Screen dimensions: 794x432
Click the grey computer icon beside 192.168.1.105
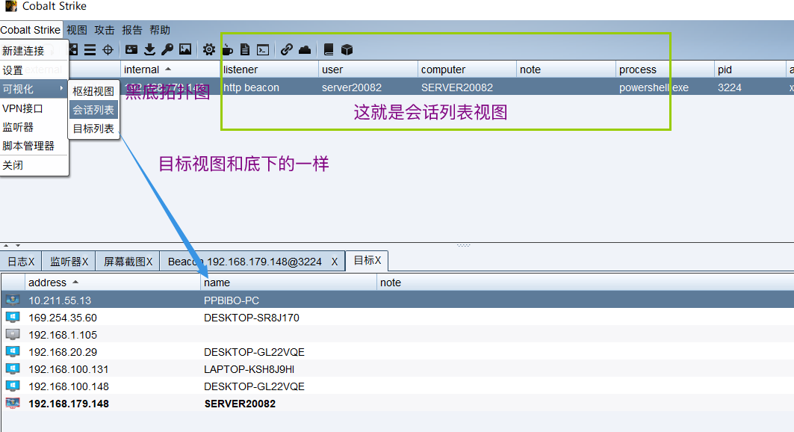[13, 334]
